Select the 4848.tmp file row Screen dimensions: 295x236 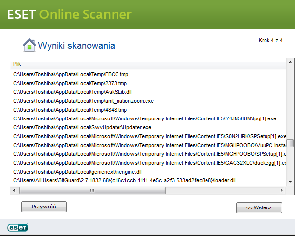pos(148,110)
